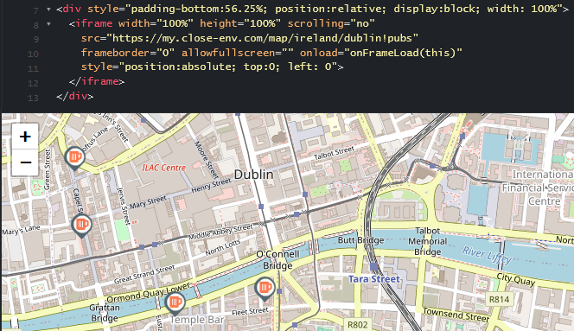Click the Grattan Bridge label
The image size is (574, 331).
pyautogui.click(x=105, y=313)
